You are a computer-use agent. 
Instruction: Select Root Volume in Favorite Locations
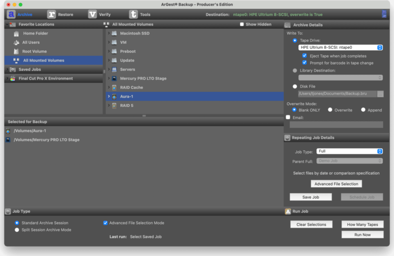coord(34,51)
